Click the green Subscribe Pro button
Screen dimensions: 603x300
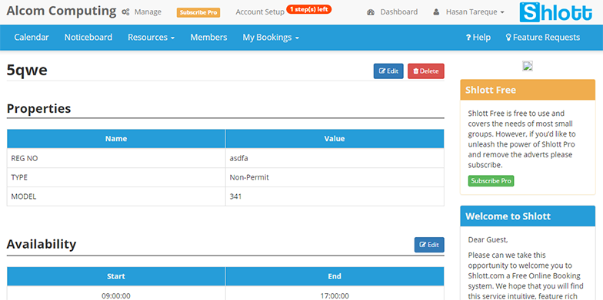(x=491, y=181)
